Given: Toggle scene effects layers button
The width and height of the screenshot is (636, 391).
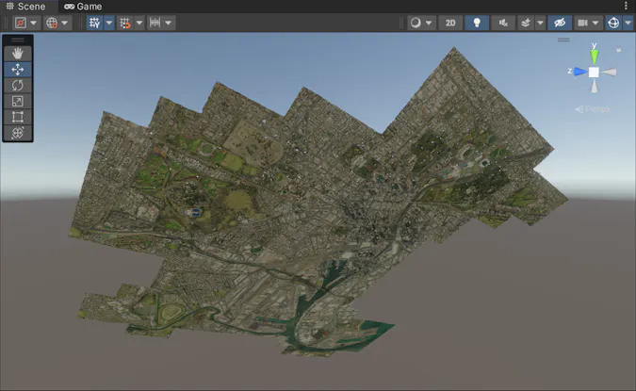Looking at the screenshot, I should click(526, 23).
